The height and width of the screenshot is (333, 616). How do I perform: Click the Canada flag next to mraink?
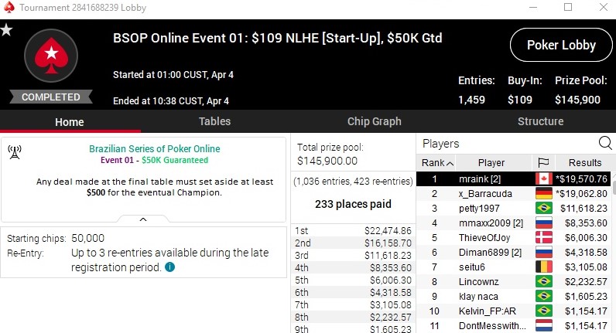point(543,179)
